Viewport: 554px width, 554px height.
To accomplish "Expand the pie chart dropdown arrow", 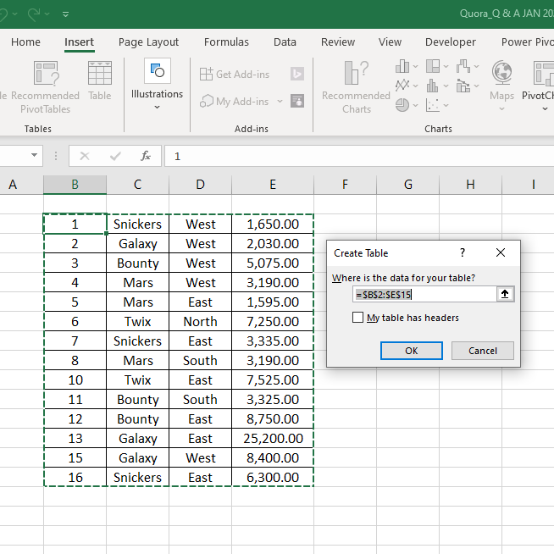I will [415, 105].
